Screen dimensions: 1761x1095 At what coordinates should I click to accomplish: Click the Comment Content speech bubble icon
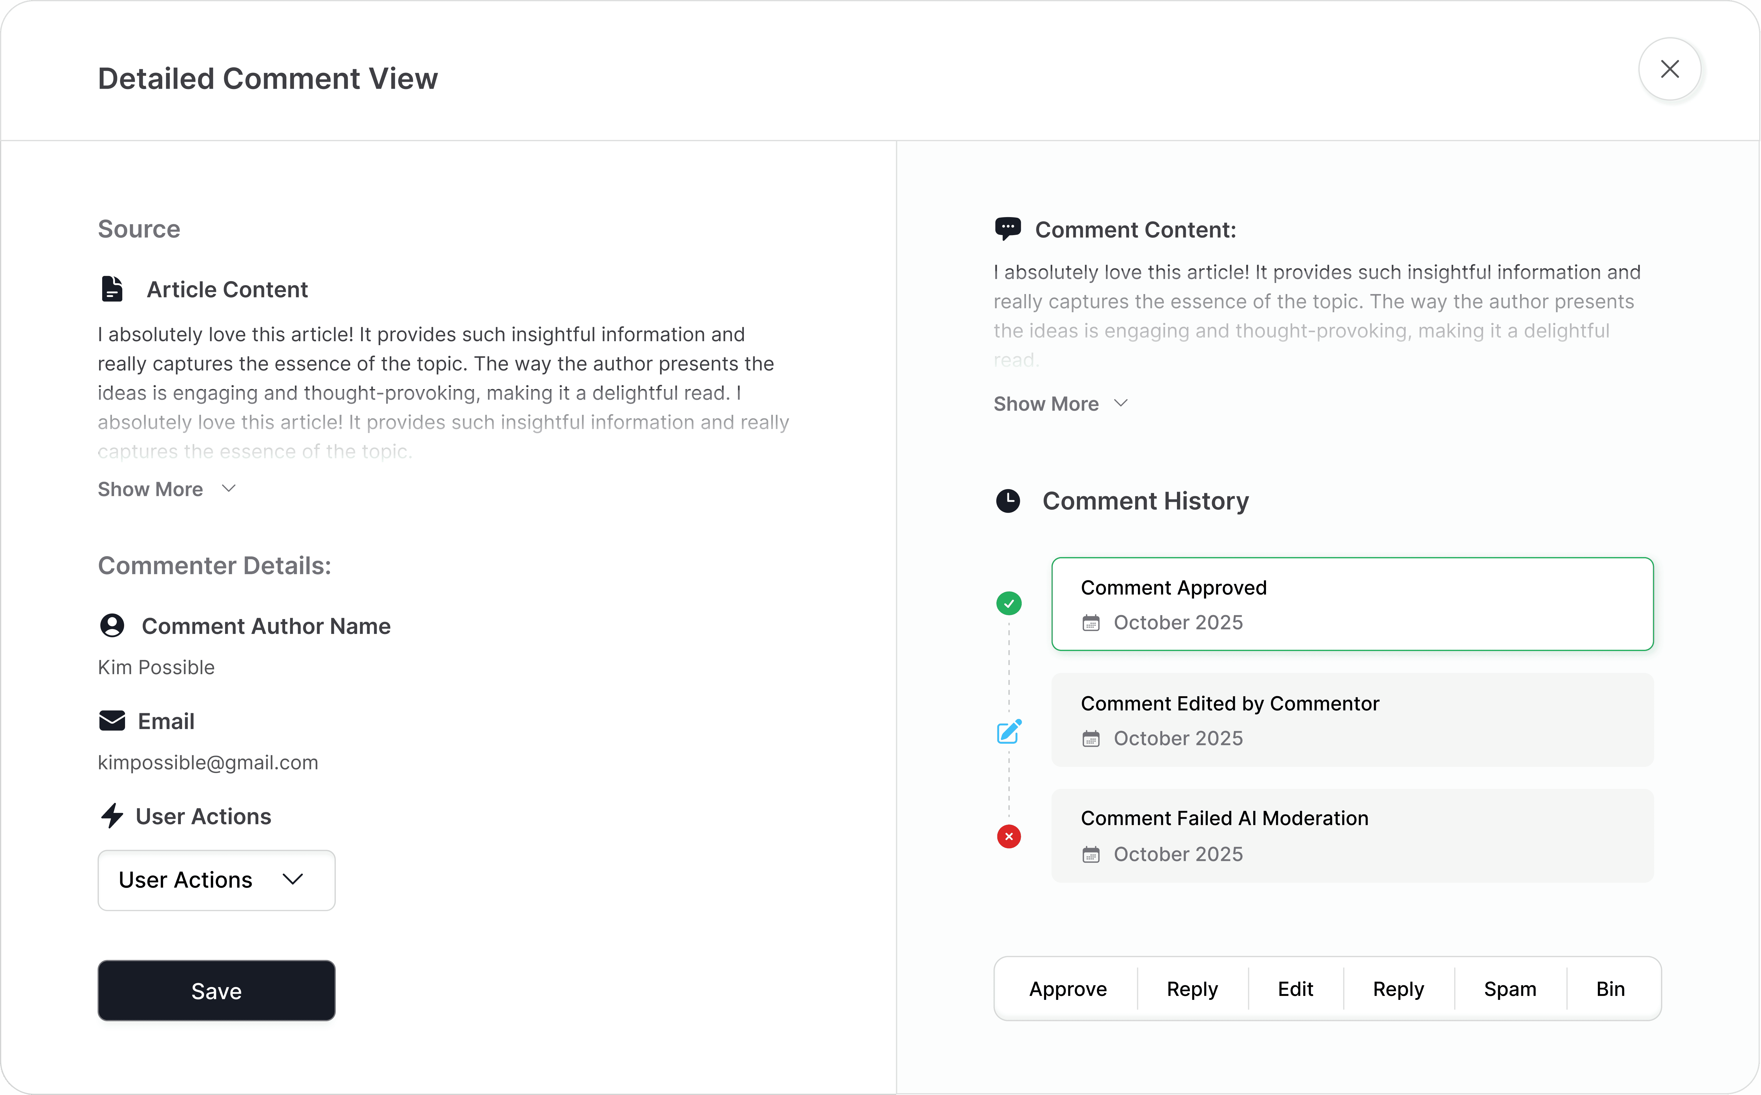tap(1008, 229)
